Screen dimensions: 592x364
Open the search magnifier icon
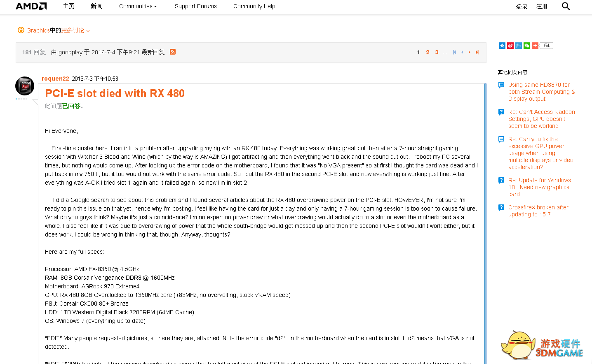(x=566, y=6)
